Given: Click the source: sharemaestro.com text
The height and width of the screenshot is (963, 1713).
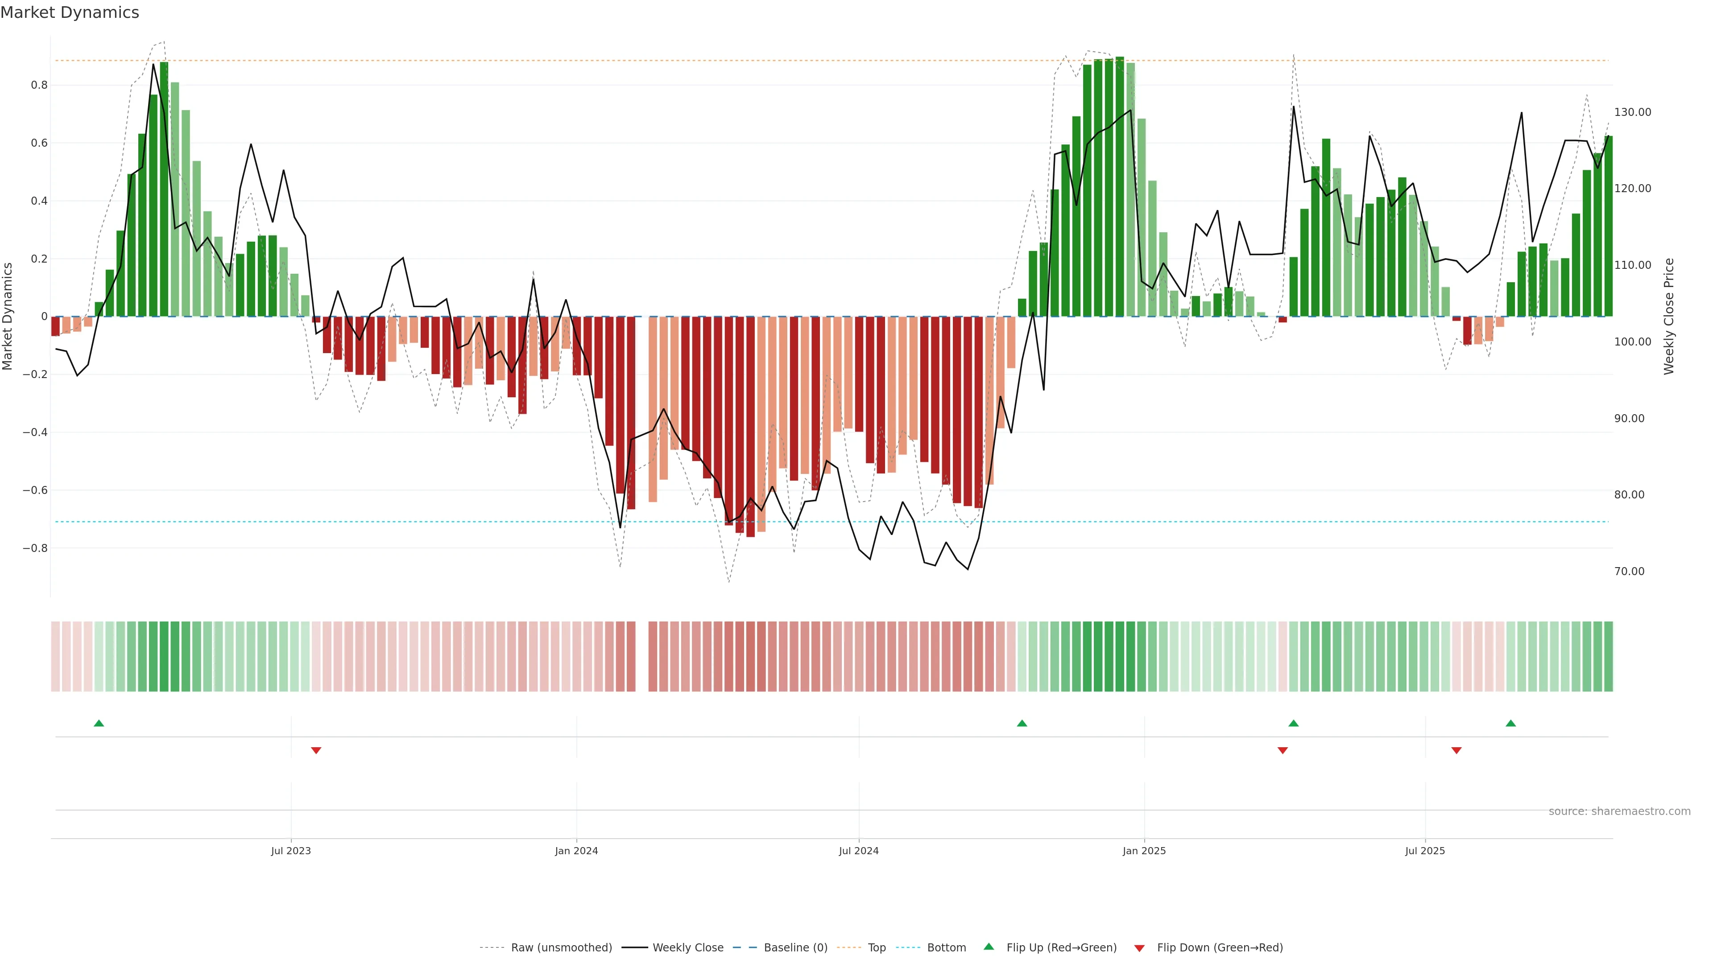Looking at the screenshot, I should [1619, 811].
